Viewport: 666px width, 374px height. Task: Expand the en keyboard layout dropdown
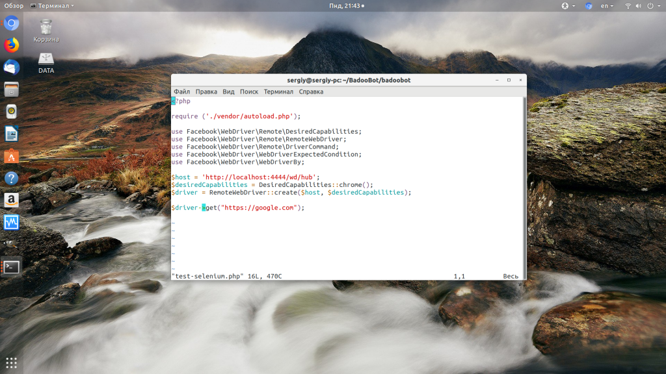[x=607, y=5]
